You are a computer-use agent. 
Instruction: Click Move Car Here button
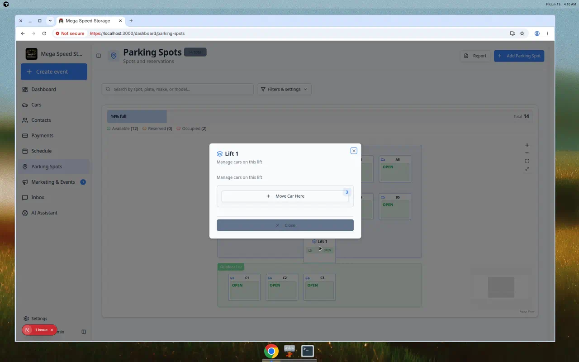pyautogui.click(x=285, y=196)
